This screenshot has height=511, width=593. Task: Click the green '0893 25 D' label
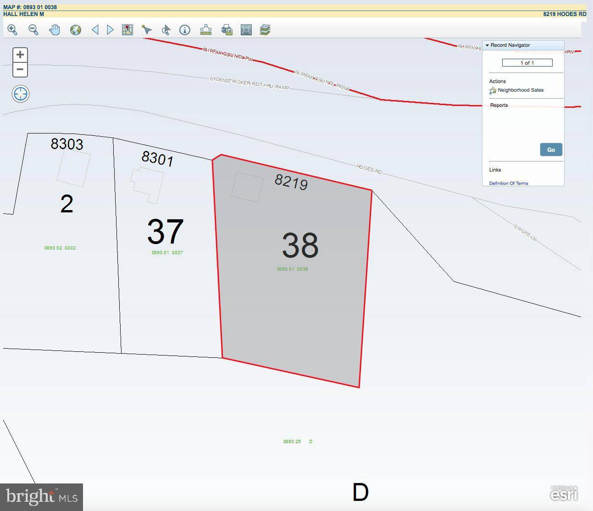[298, 442]
